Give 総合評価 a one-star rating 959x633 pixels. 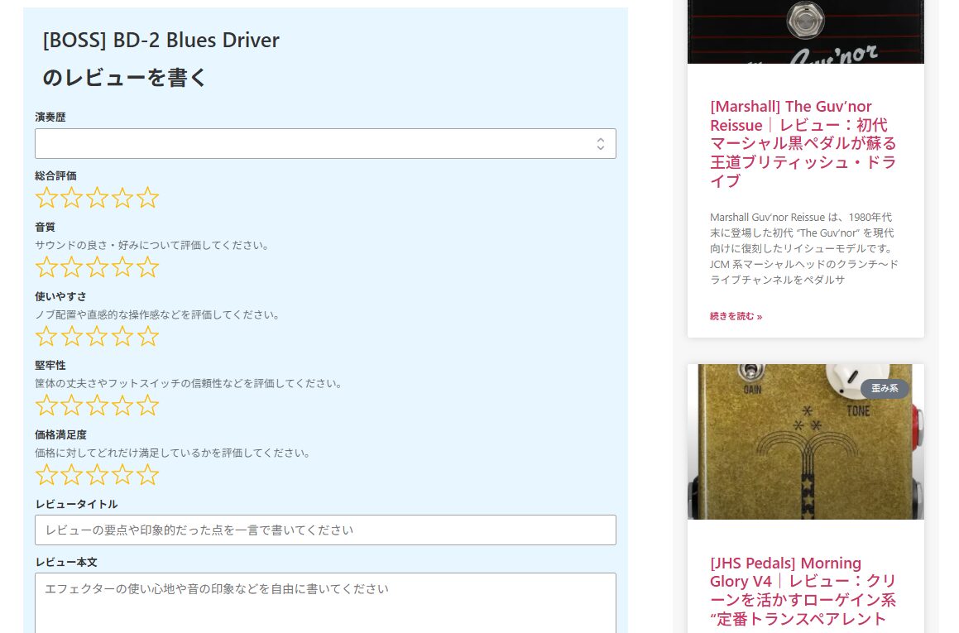(46, 198)
